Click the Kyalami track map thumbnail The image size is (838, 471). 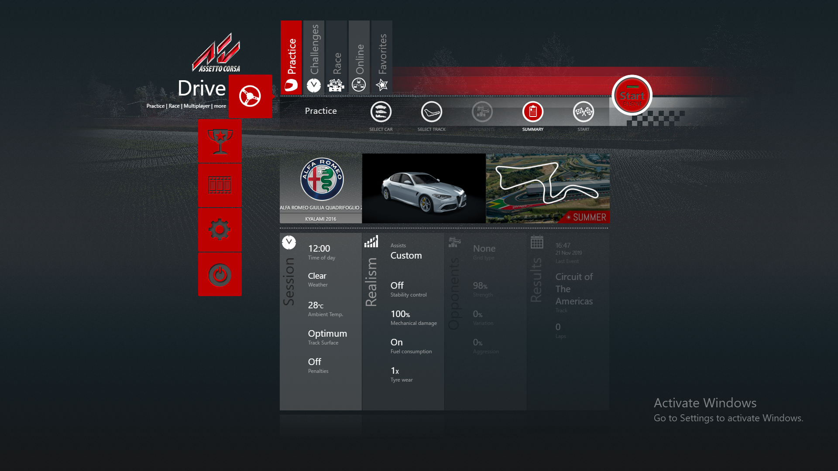(548, 188)
